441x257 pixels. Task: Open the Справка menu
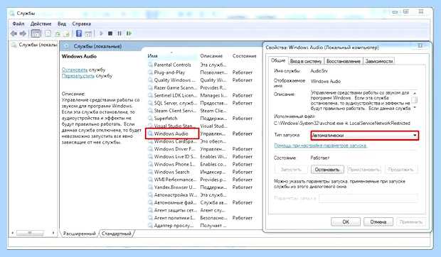tap(81, 24)
